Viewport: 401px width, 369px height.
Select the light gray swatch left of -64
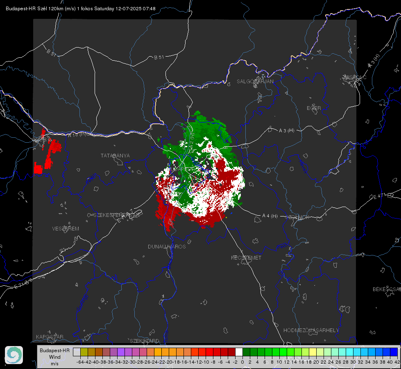[77, 352]
